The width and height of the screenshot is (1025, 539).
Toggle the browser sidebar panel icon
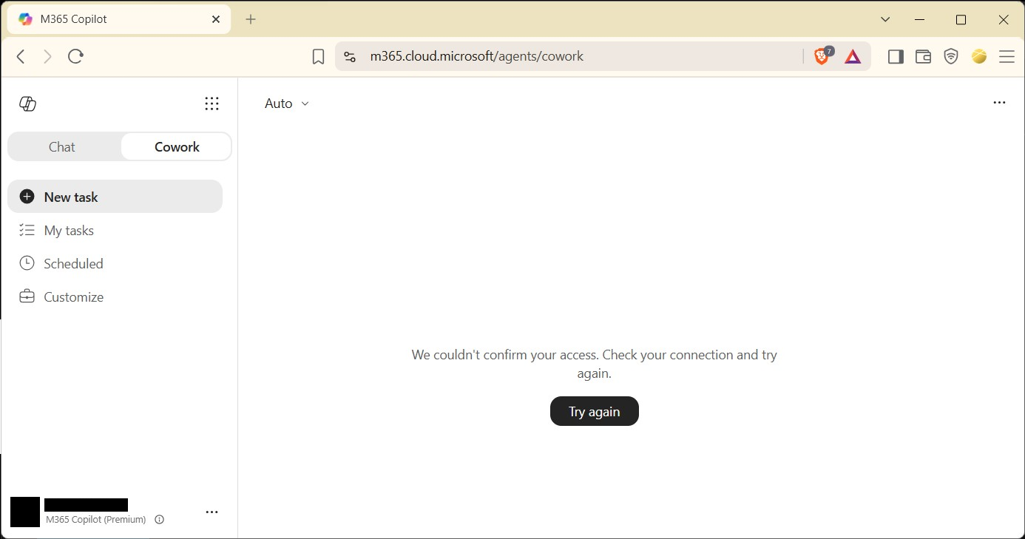(x=896, y=56)
